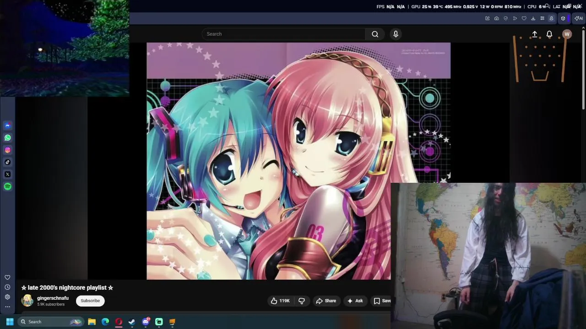This screenshot has height=329, width=586.
Task: Click the late 2000's nightcore playlist title
Action: pyautogui.click(x=67, y=287)
